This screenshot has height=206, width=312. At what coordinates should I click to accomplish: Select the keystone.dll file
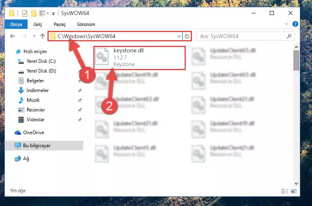(140, 58)
